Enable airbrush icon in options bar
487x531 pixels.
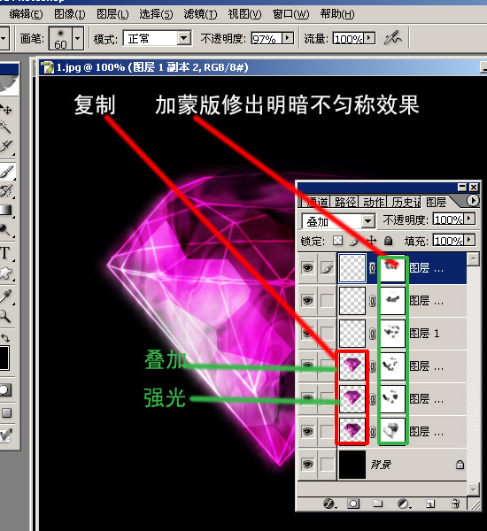point(392,38)
